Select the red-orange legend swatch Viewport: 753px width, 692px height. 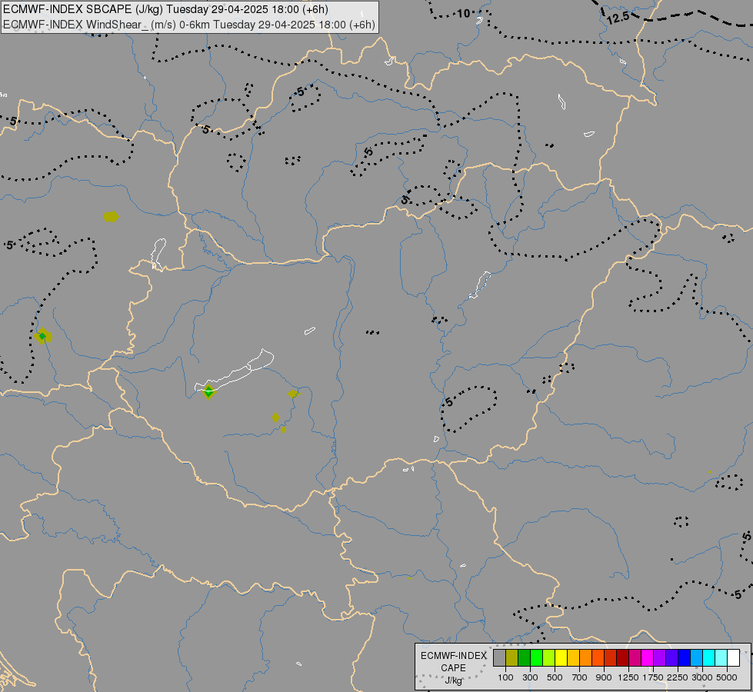(x=598, y=658)
